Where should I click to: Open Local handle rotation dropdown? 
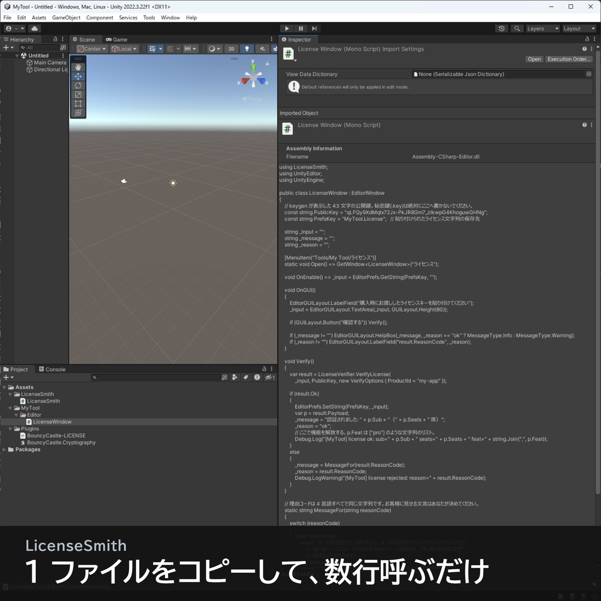(124, 49)
